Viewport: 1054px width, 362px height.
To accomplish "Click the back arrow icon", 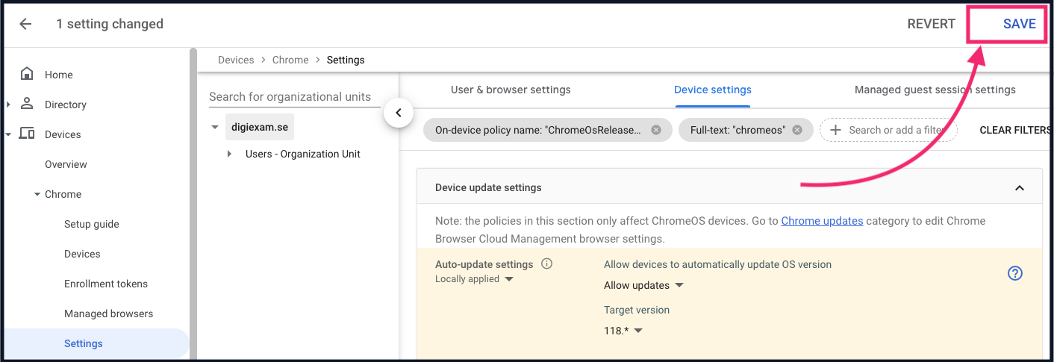I will point(25,24).
